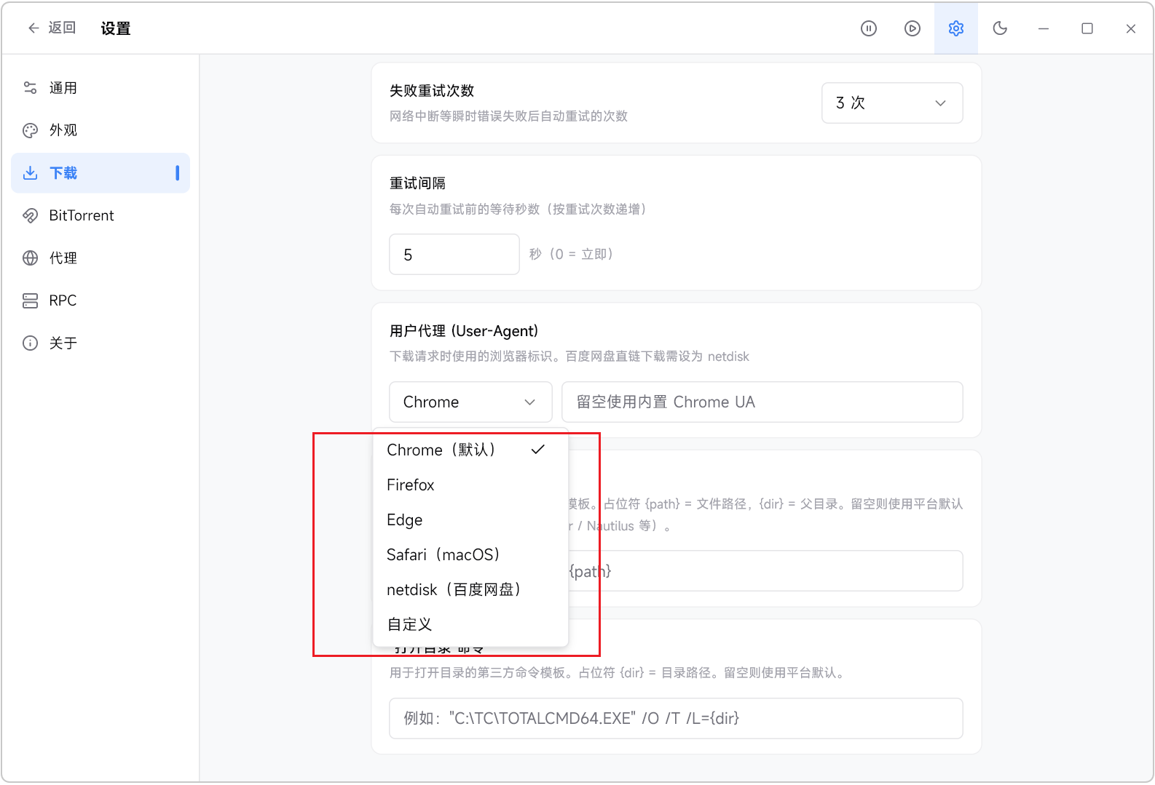Click the resume all downloads icon

point(912,28)
